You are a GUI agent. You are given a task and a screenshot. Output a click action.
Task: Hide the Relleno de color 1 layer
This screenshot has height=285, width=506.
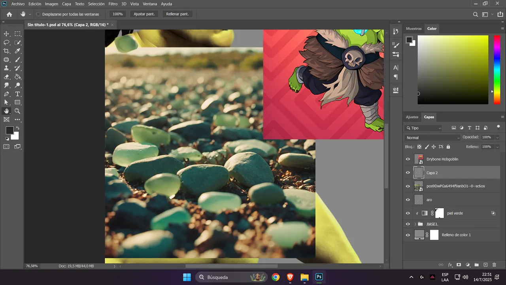click(408, 235)
